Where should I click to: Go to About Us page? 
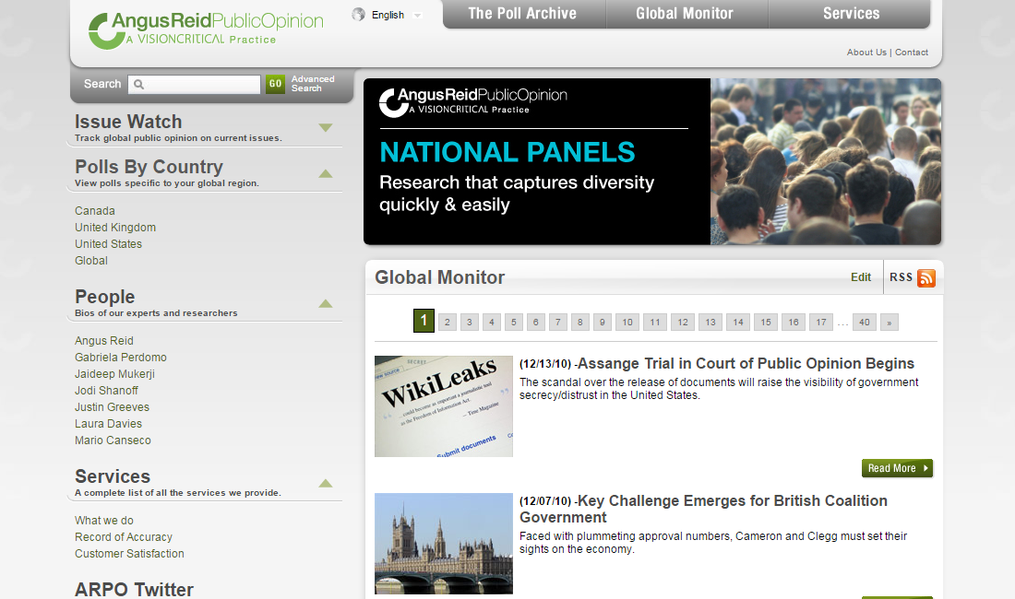point(866,53)
